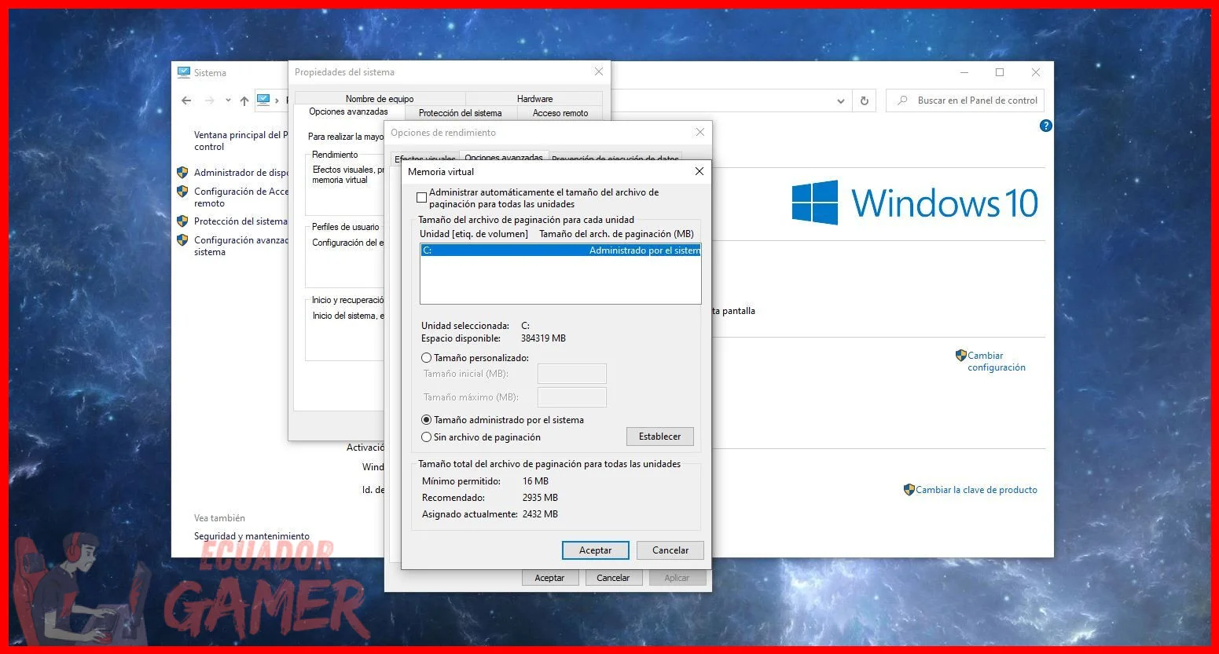This screenshot has width=1219, height=654.
Task: Click Aceptar in Opciones de rendimiento
Action: coord(550,578)
